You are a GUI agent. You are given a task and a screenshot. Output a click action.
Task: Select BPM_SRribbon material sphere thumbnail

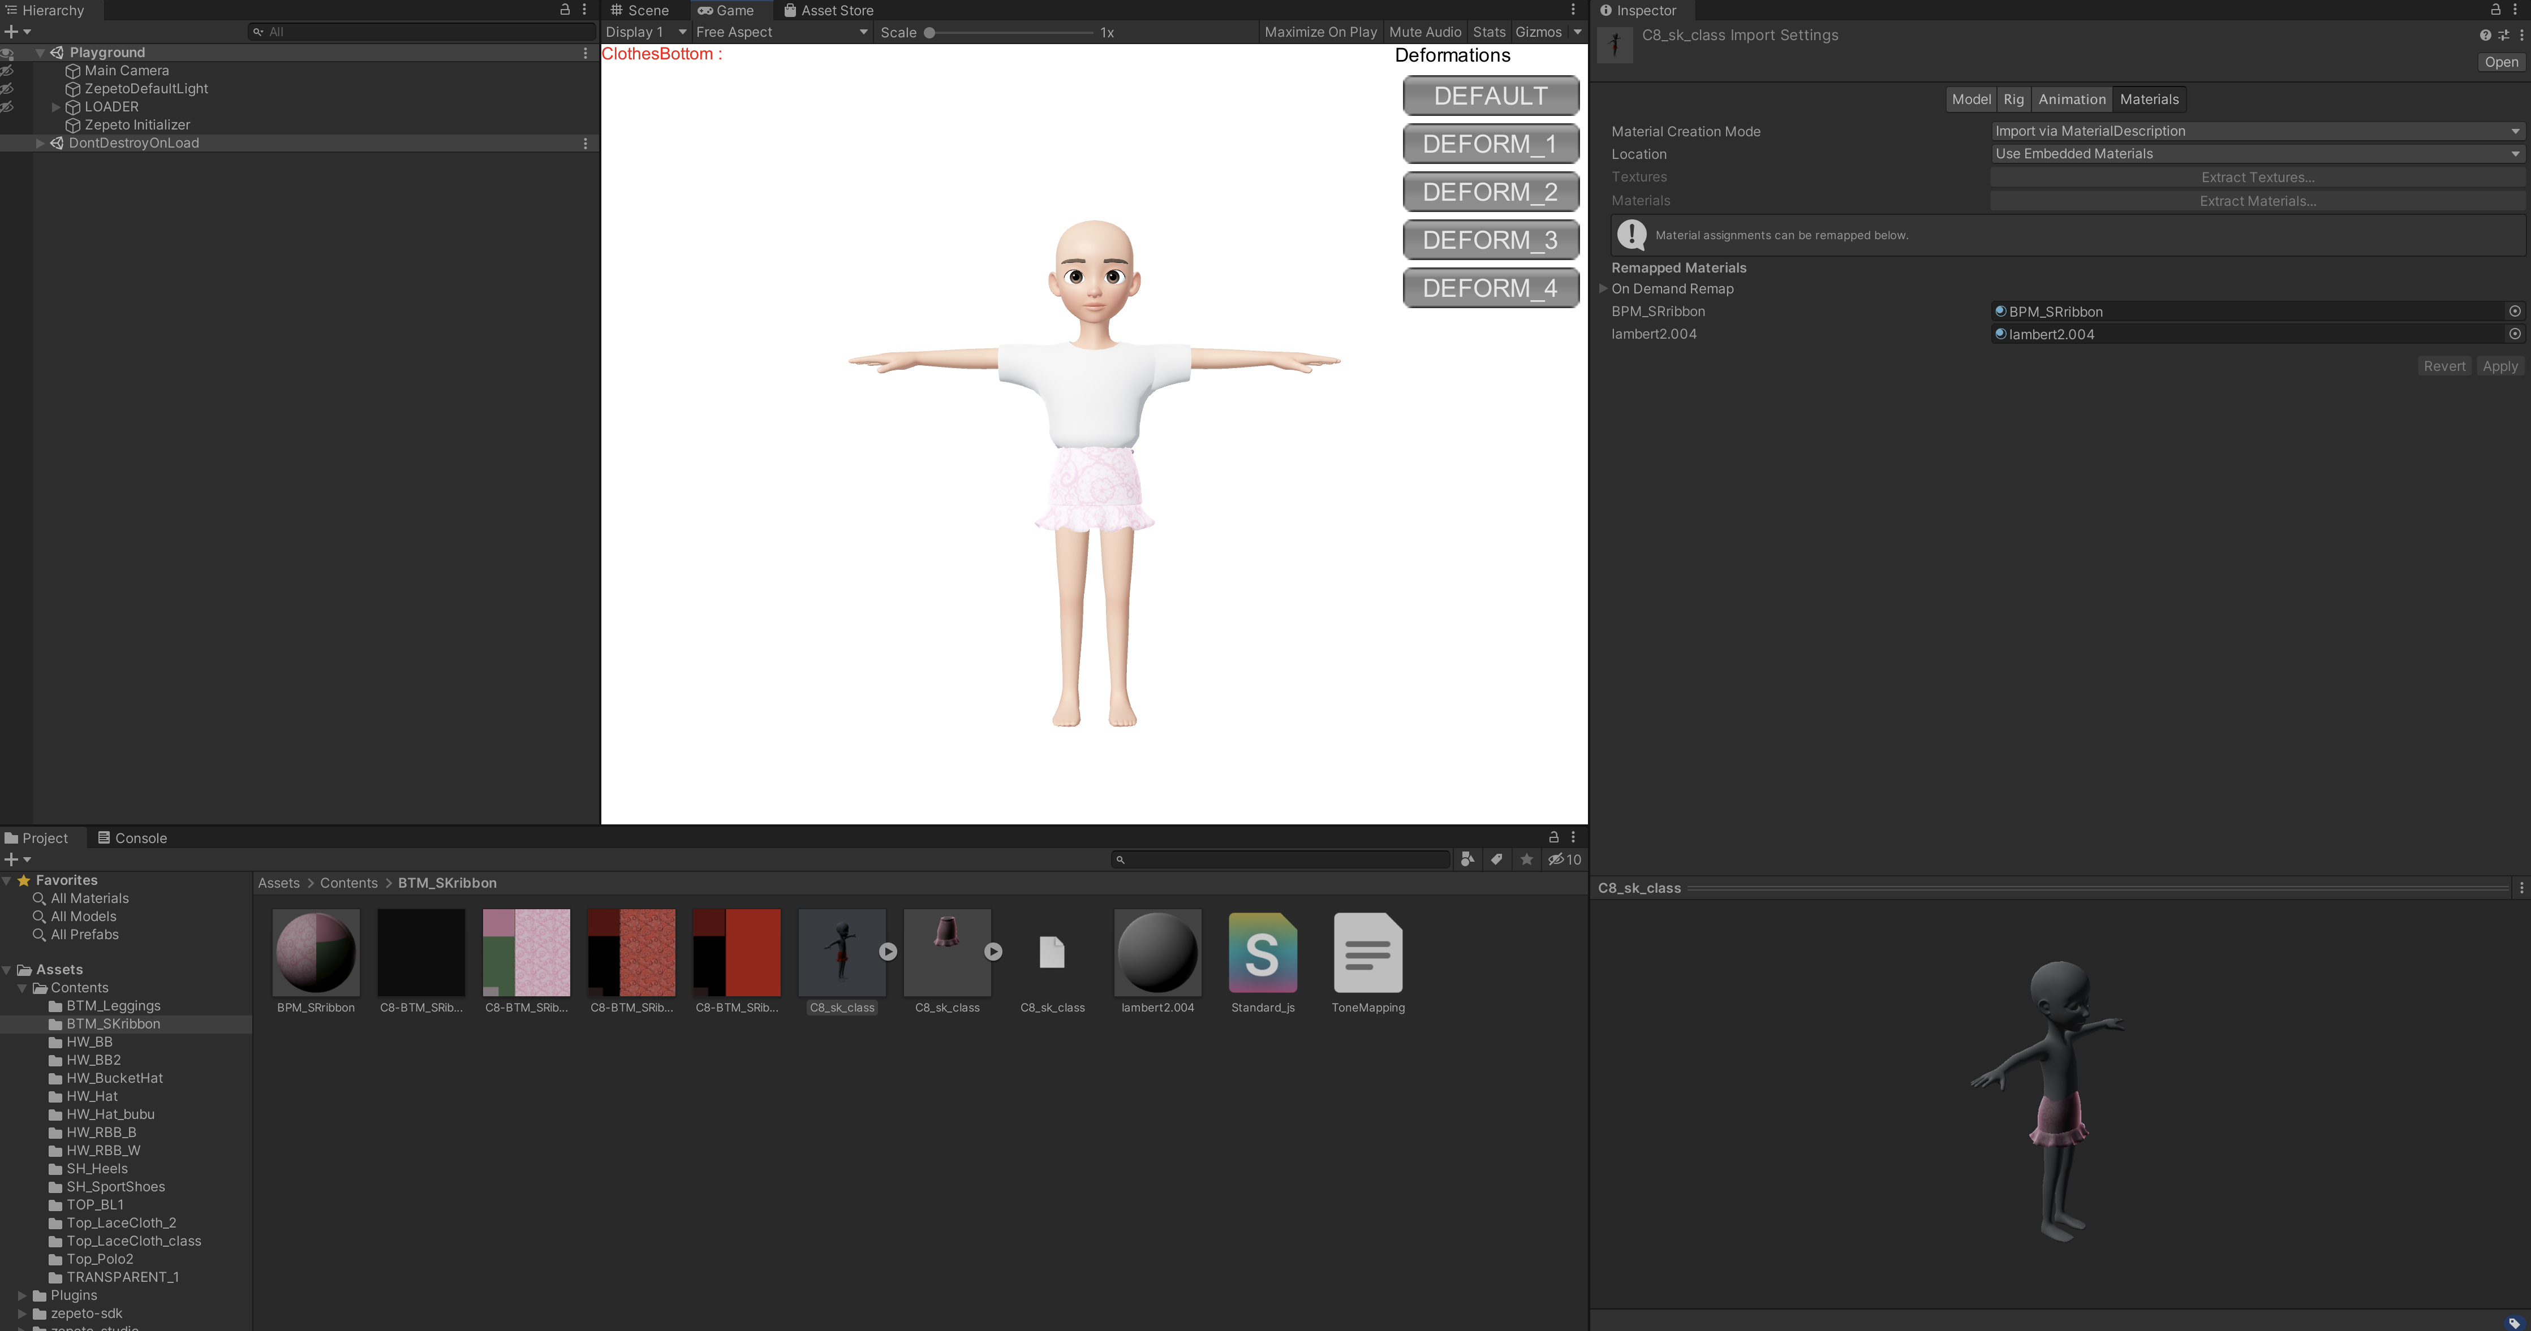pos(316,952)
